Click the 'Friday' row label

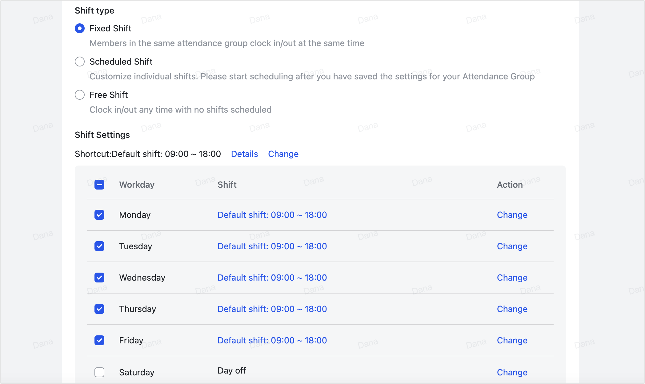[131, 340]
